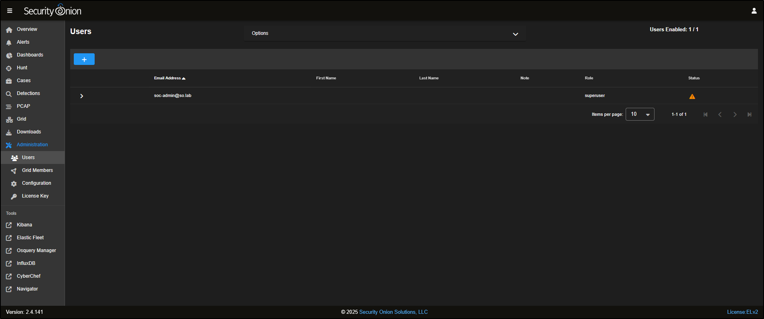
Task: Open Dashboards from sidebar
Action: pyautogui.click(x=30, y=55)
